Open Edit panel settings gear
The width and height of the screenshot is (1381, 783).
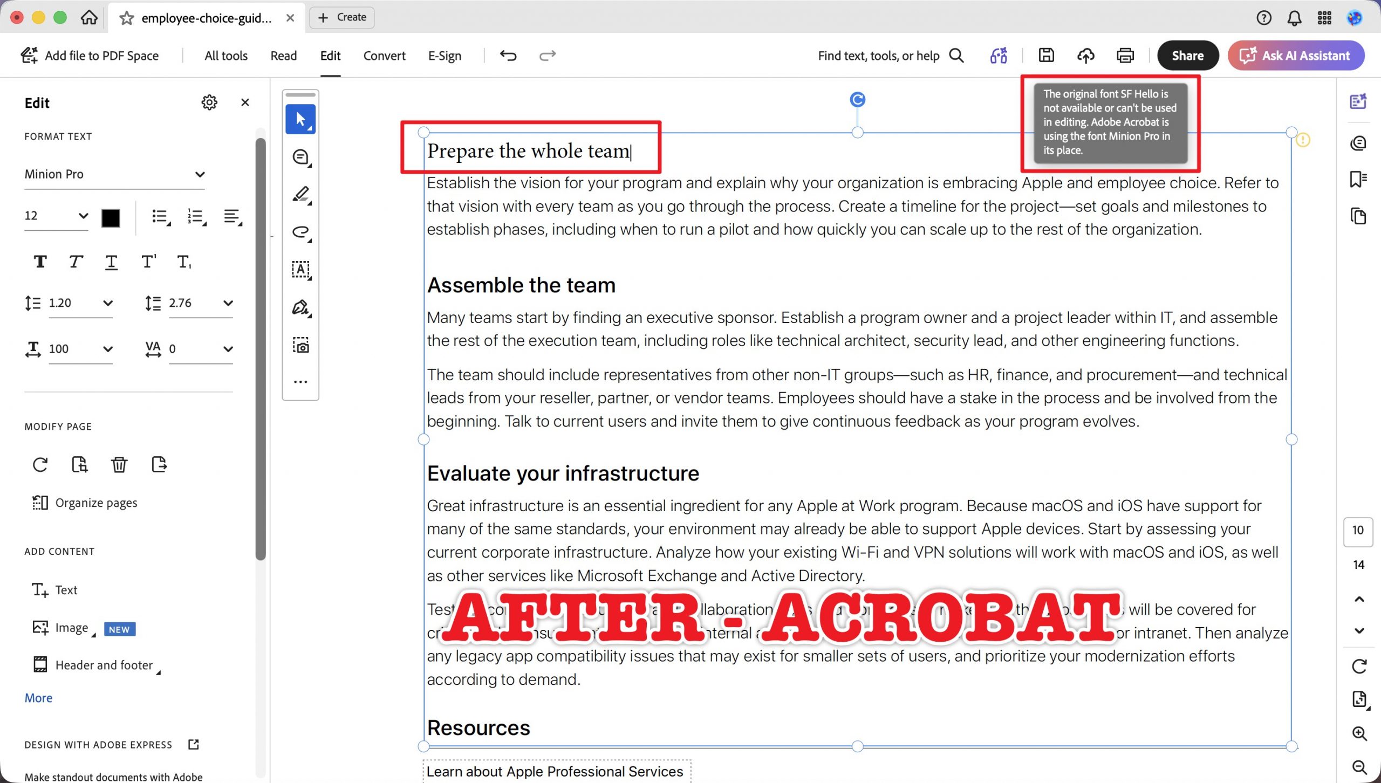[209, 102]
